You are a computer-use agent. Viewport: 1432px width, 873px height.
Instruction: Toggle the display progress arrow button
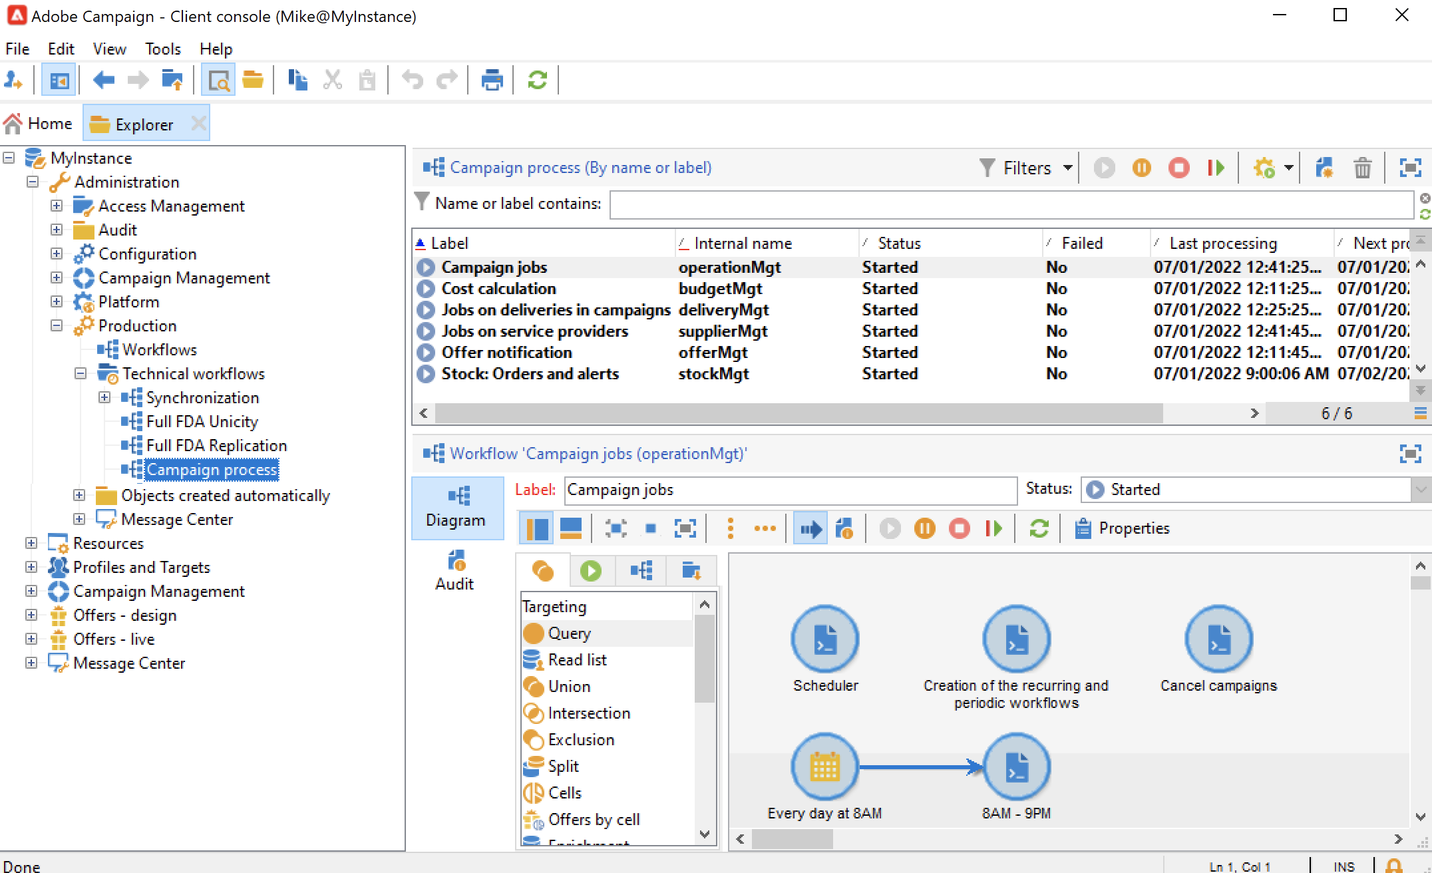(x=810, y=528)
